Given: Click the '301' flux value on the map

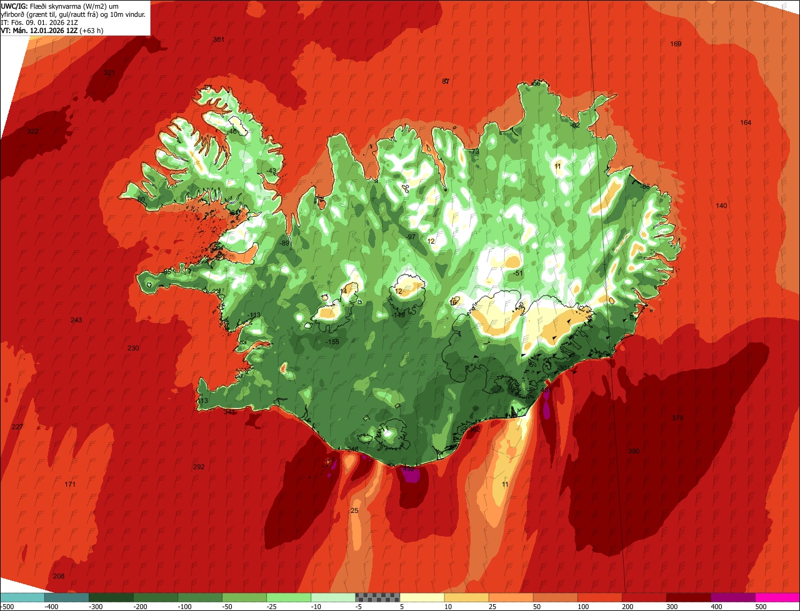Looking at the screenshot, I should (218, 39).
